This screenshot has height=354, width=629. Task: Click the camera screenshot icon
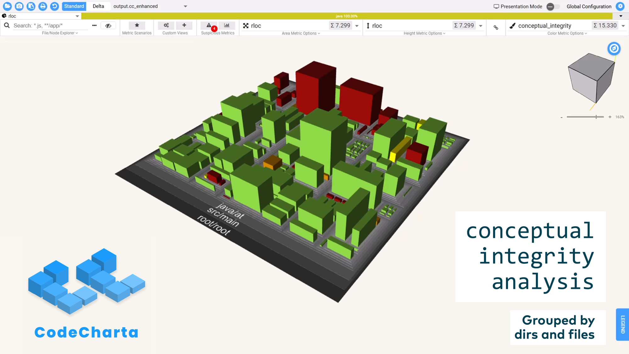[19, 6]
